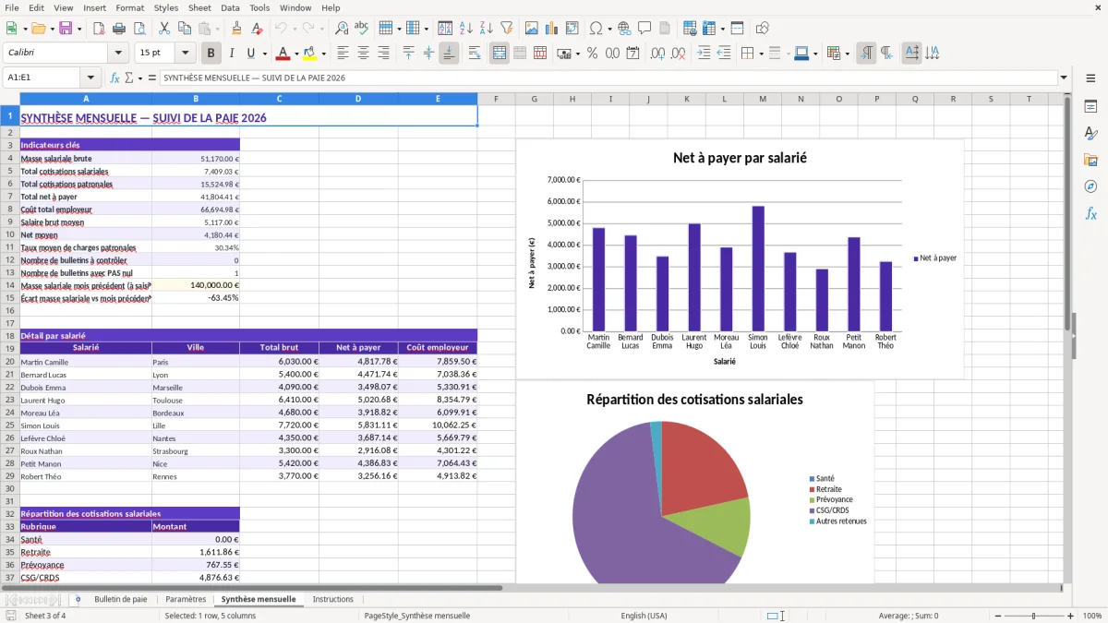Sort descending Z to A
Image resolution: width=1108 pixels, height=623 pixels.
click(x=487, y=29)
